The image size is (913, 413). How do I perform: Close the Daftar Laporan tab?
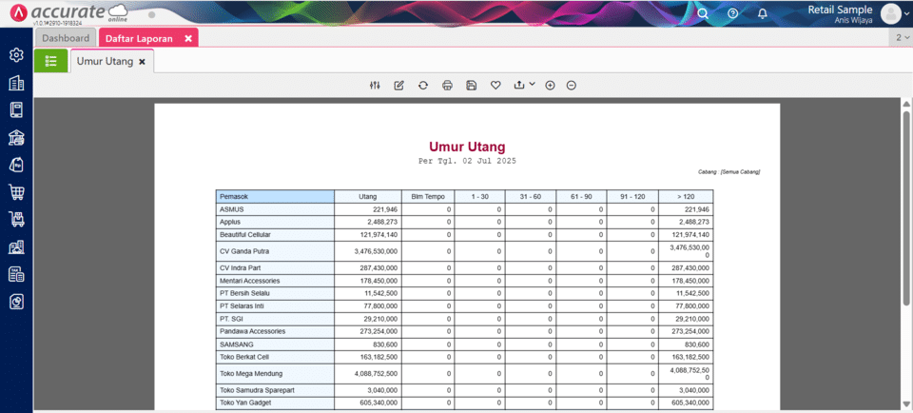pos(188,38)
